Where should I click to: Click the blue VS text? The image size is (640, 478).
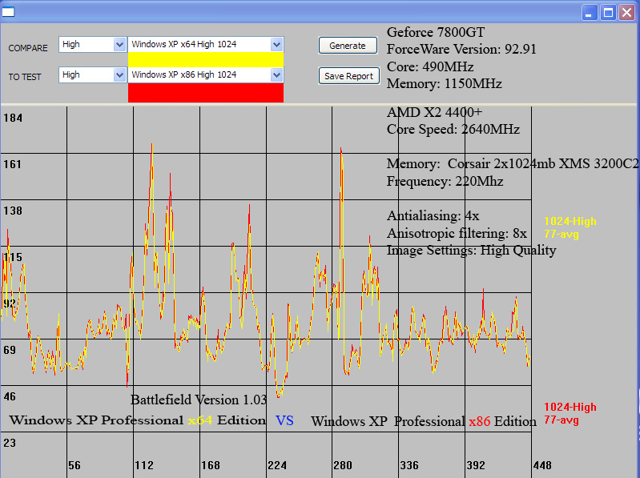pos(284,420)
